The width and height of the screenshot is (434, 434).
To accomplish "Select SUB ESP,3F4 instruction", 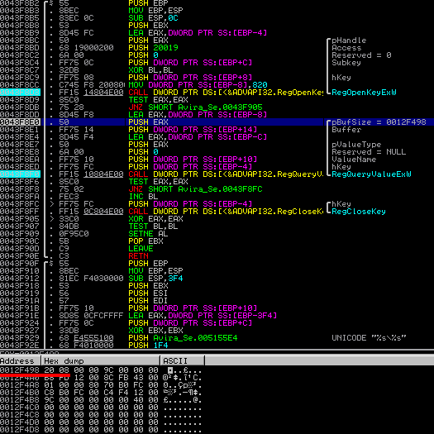I will coord(156,278).
